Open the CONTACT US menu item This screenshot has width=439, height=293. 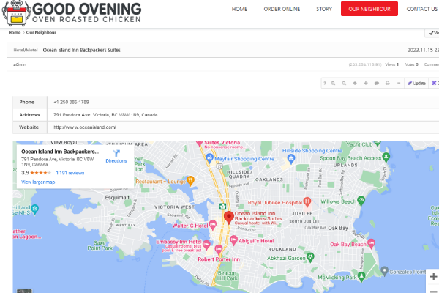tap(422, 9)
